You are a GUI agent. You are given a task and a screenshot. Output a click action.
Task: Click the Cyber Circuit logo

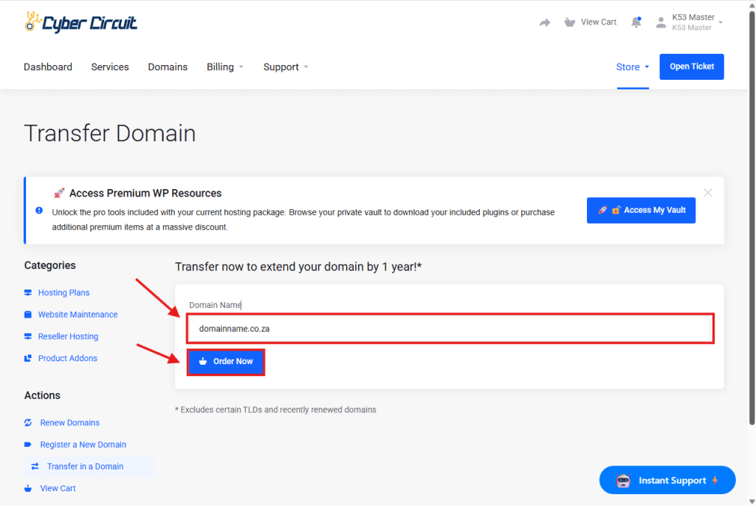tap(80, 22)
